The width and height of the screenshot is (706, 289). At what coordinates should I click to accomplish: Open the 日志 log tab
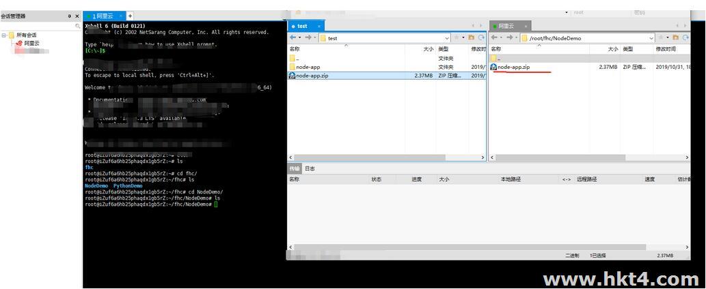(310, 168)
